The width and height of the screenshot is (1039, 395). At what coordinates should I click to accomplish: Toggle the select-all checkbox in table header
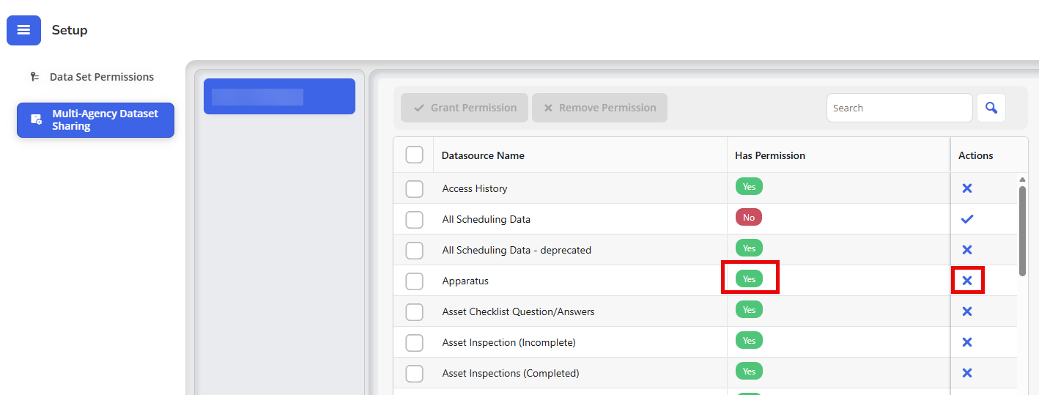click(414, 155)
